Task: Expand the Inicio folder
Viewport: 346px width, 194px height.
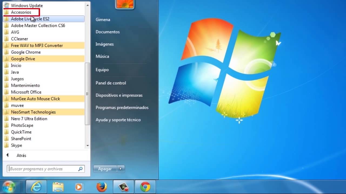Action: (x=44, y=65)
